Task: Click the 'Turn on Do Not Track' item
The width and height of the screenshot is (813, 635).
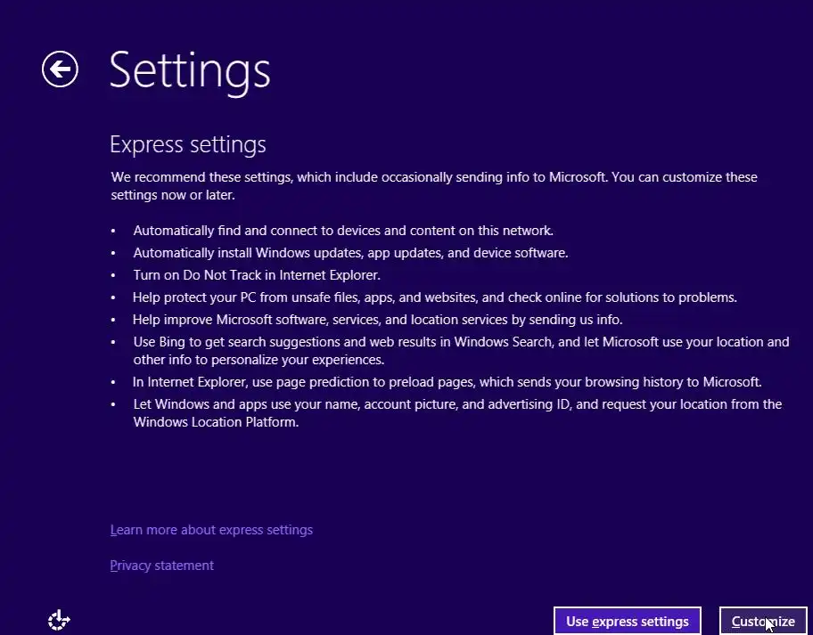Action: (x=257, y=275)
